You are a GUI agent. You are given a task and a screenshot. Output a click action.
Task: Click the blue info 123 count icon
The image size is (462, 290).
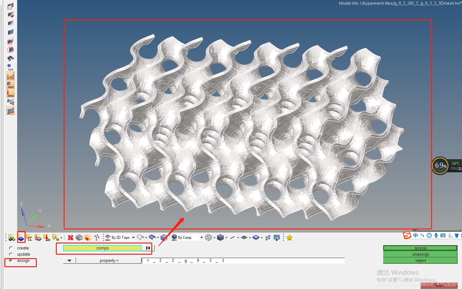[x=10, y=67]
